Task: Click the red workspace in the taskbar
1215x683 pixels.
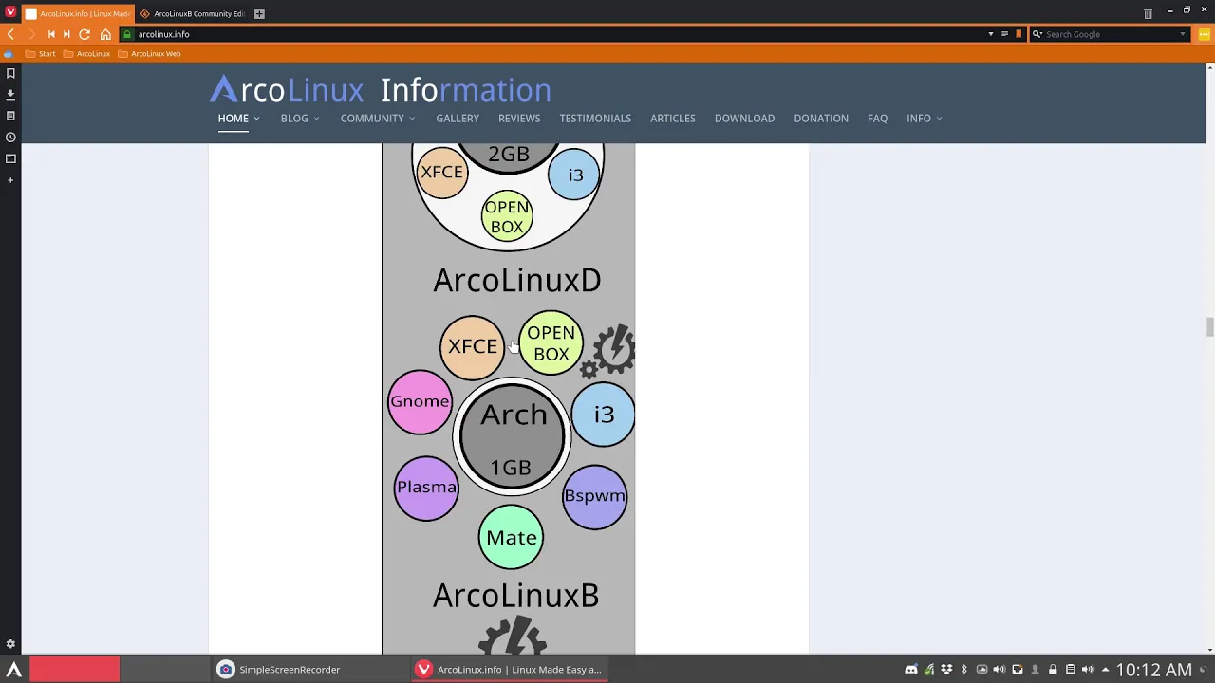Action: pyautogui.click(x=75, y=670)
